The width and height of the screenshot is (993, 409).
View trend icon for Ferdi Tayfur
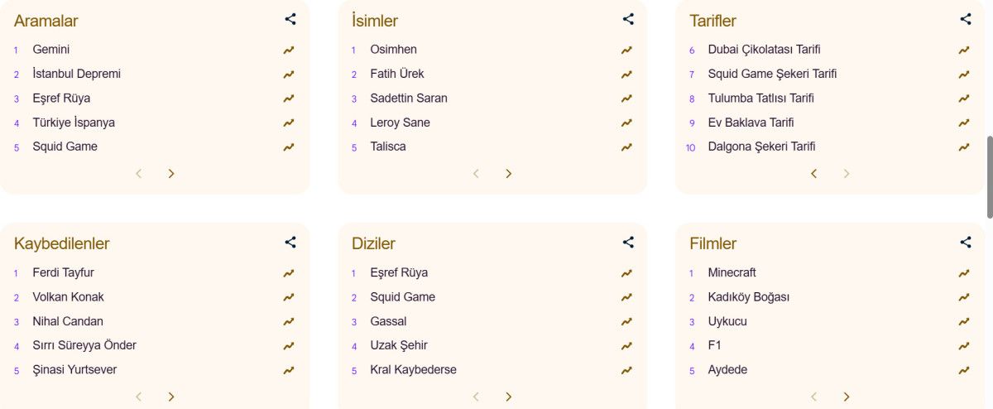(289, 273)
